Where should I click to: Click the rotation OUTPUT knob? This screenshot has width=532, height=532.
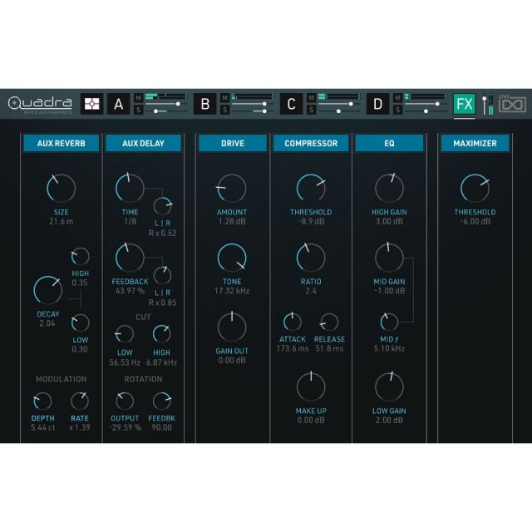(x=125, y=401)
